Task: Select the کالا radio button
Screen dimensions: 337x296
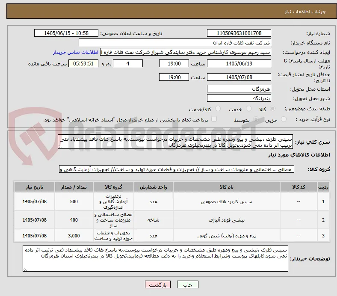Action: (272, 109)
